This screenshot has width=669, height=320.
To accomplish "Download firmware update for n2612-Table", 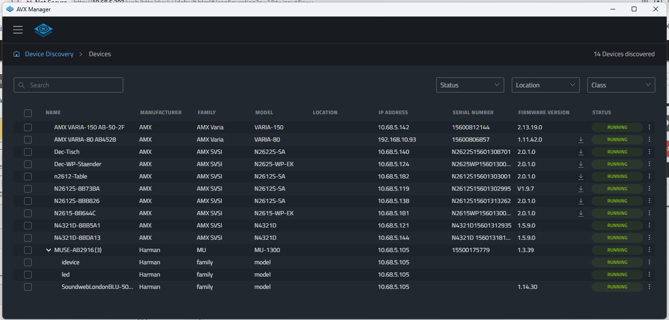I will tap(581, 177).
